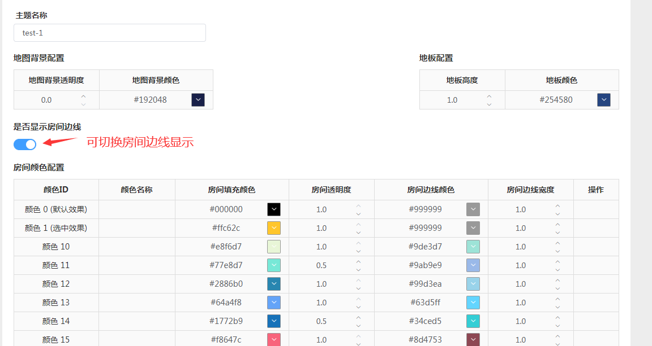Open border color swatch for 颜色 0

point(473,209)
